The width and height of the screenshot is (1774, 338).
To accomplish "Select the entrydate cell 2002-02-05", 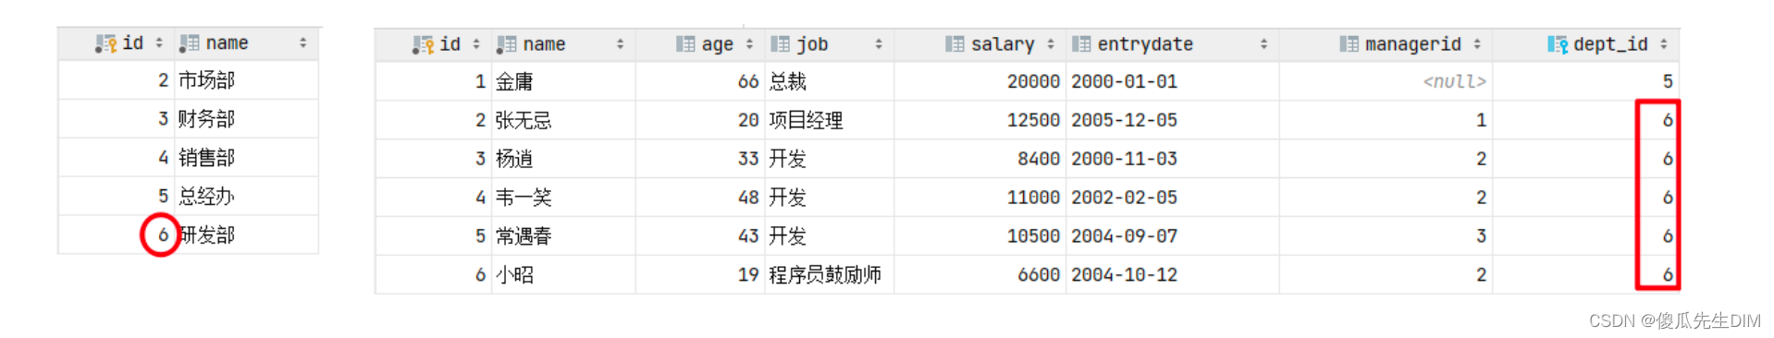I will (x=1173, y=198).
